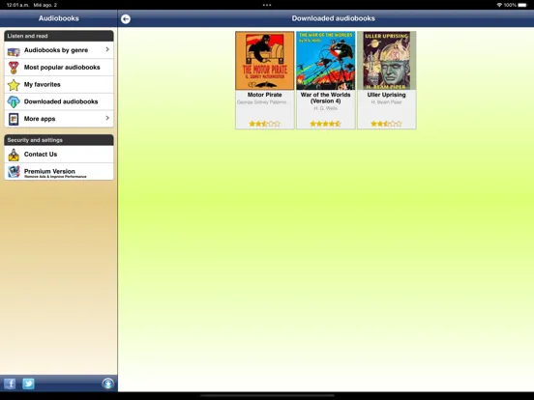Expand Audiobooks by genre chevron
Viewport: 534px width, 400px height.
pos(107,49)
